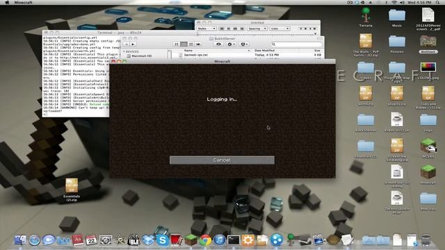Image resolution: width=445 pixels, height=250 pixels.
Task: Open Spotlight search
Action: [438, 2]
